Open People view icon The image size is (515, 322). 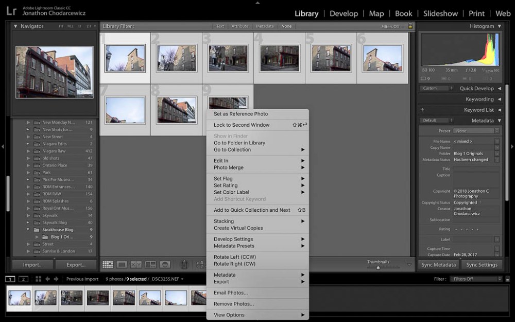click(x=165, y=264)
